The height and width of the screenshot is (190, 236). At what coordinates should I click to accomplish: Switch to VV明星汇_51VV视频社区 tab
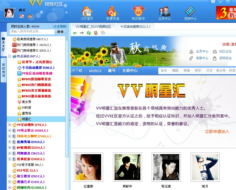click(93, 27)
